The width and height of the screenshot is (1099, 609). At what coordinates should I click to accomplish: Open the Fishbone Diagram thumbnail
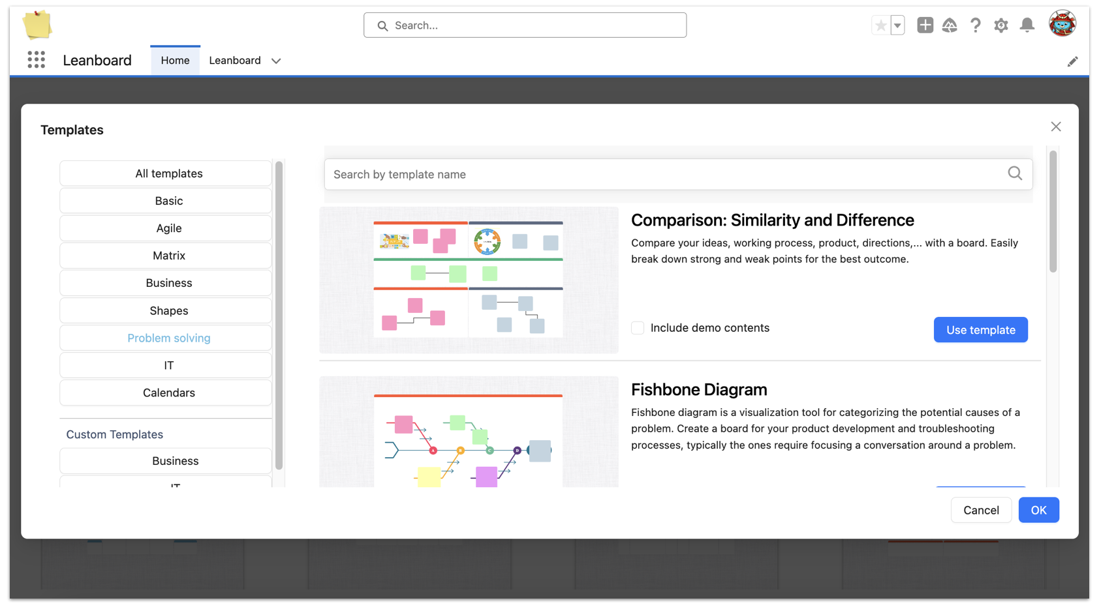click(469, 432)
